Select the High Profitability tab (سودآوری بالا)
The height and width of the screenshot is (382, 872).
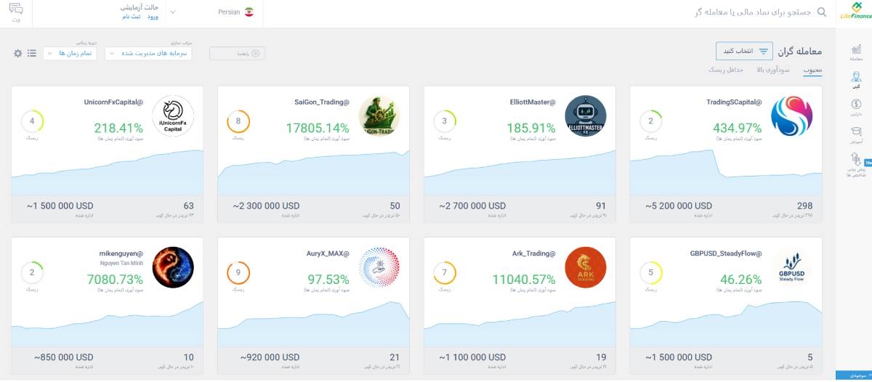[x=773, y=70]
